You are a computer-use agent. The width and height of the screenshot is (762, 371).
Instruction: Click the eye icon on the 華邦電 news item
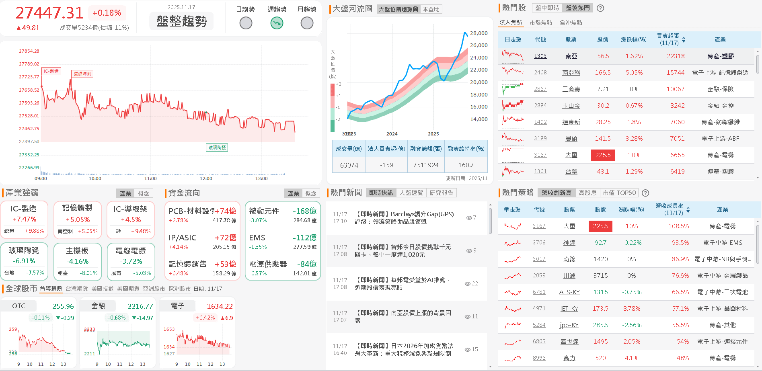pyautogui.click(x=468, y=283)
